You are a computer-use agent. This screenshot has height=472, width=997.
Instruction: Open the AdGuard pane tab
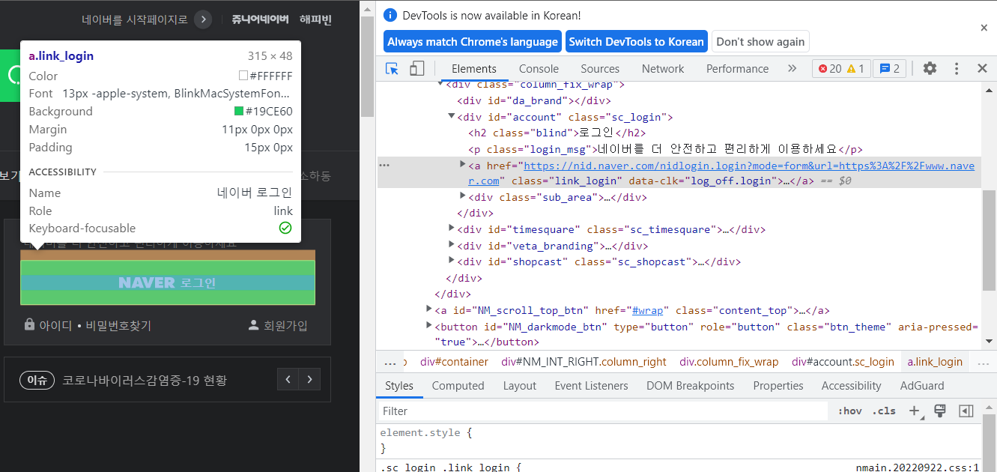point(922,386)
